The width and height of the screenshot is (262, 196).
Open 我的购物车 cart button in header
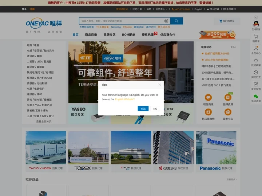tap(227, 21)
